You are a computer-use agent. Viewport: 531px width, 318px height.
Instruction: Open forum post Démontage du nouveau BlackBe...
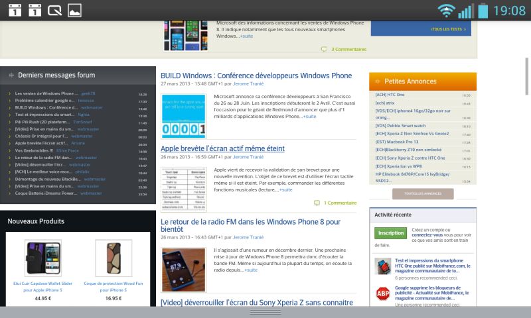pyautogui.click(x=48, y=179)
